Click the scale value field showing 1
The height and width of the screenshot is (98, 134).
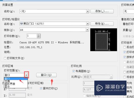pos(89,83)
